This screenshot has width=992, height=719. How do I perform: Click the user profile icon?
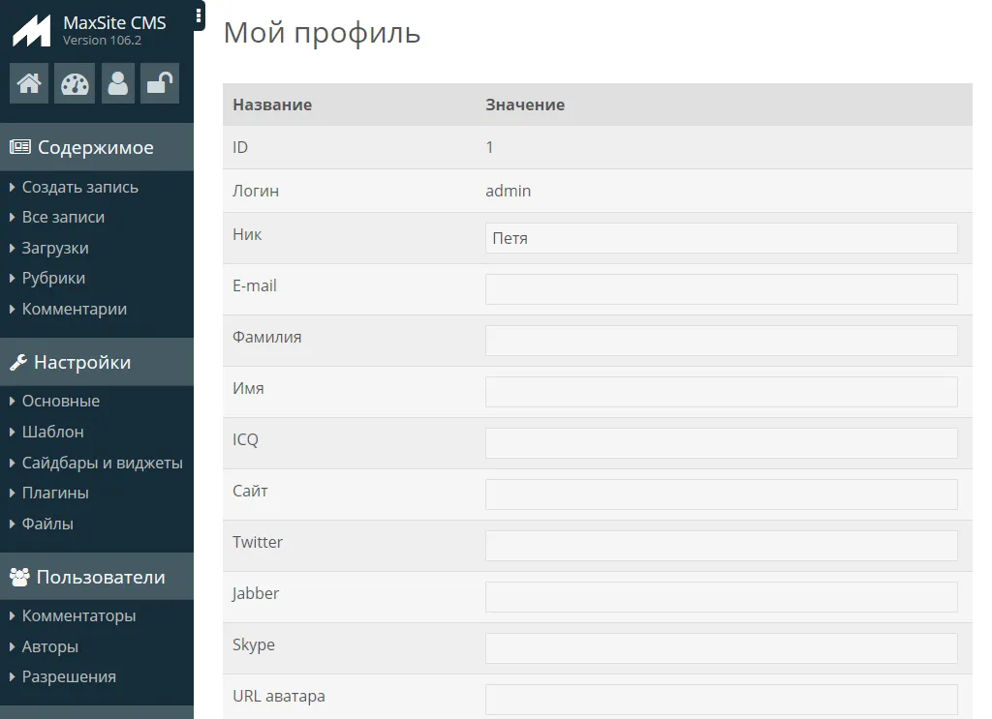pos(117,83)
